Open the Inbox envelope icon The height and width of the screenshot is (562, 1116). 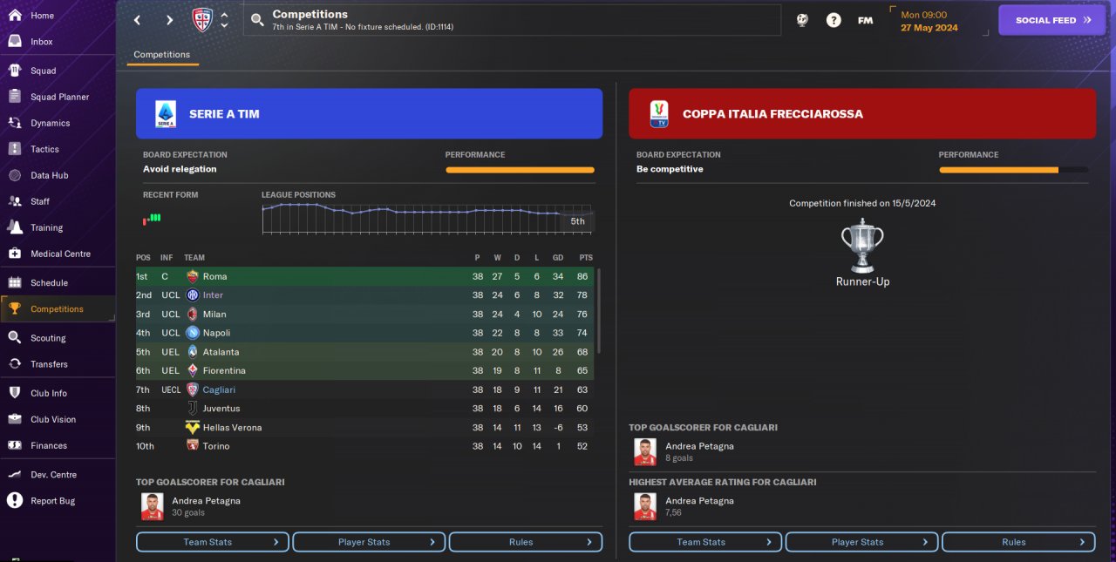tap(15, 42)
